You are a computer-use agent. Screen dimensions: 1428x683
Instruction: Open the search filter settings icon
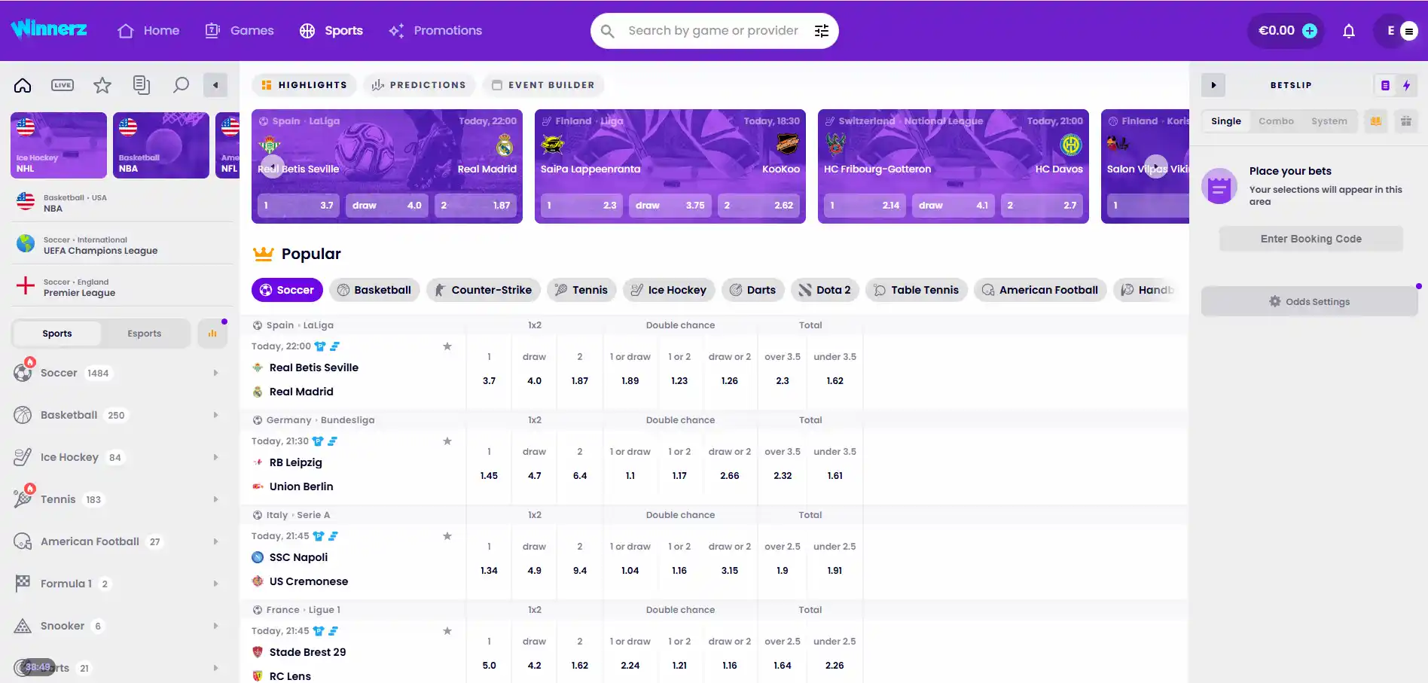[822, 31]
